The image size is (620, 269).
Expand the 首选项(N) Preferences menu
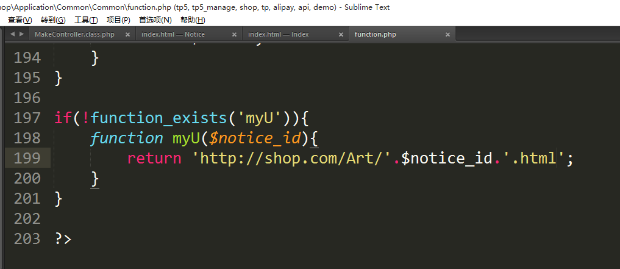(x=155, y=20)
